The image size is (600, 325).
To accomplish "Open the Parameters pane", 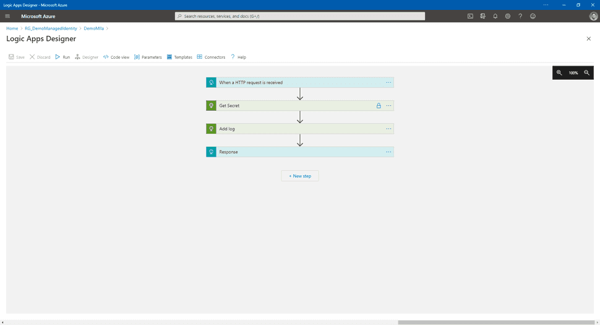I will [148, 57].
